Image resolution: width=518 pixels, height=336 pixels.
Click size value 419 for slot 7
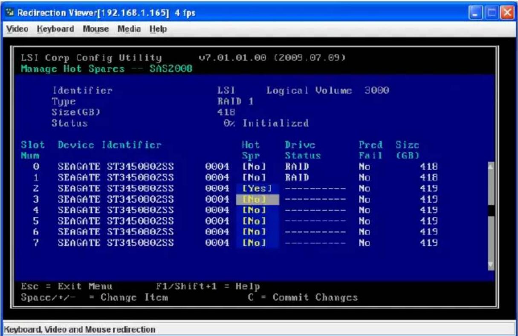pos(429,243)
